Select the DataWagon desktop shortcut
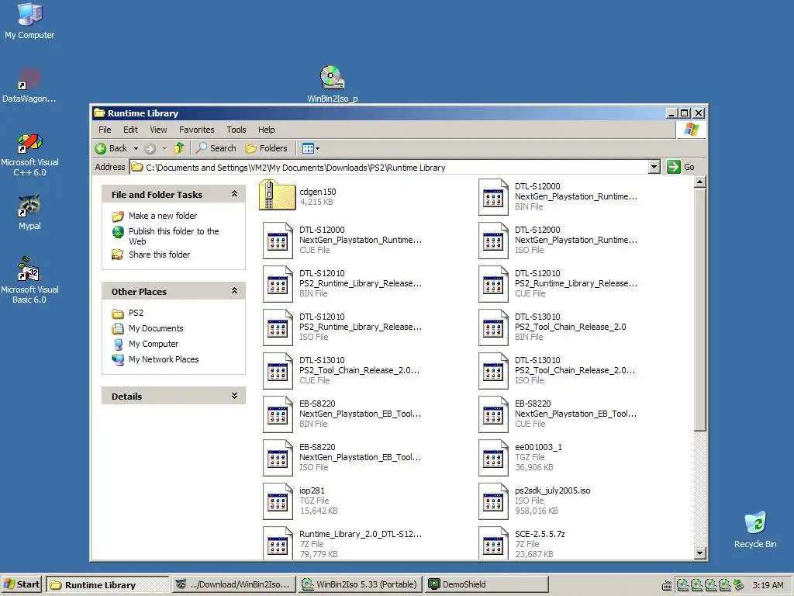Screen dimensions: 794x596 pos(29,85)
